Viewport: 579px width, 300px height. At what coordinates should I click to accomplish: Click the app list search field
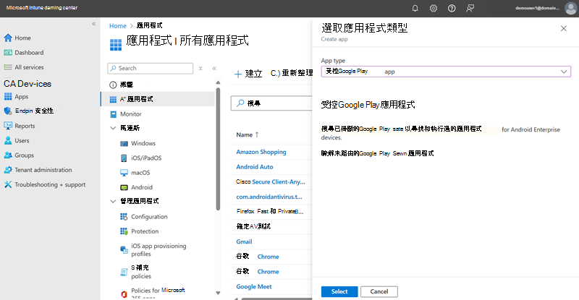tap(271, 103)
